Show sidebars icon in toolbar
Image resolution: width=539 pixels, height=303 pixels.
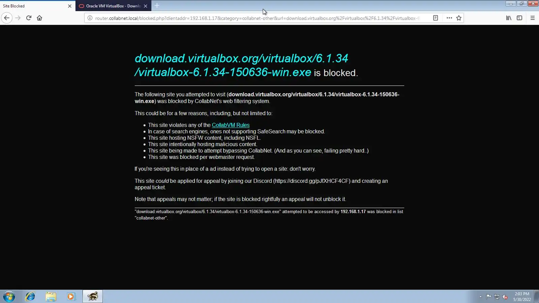coord(519,18)
